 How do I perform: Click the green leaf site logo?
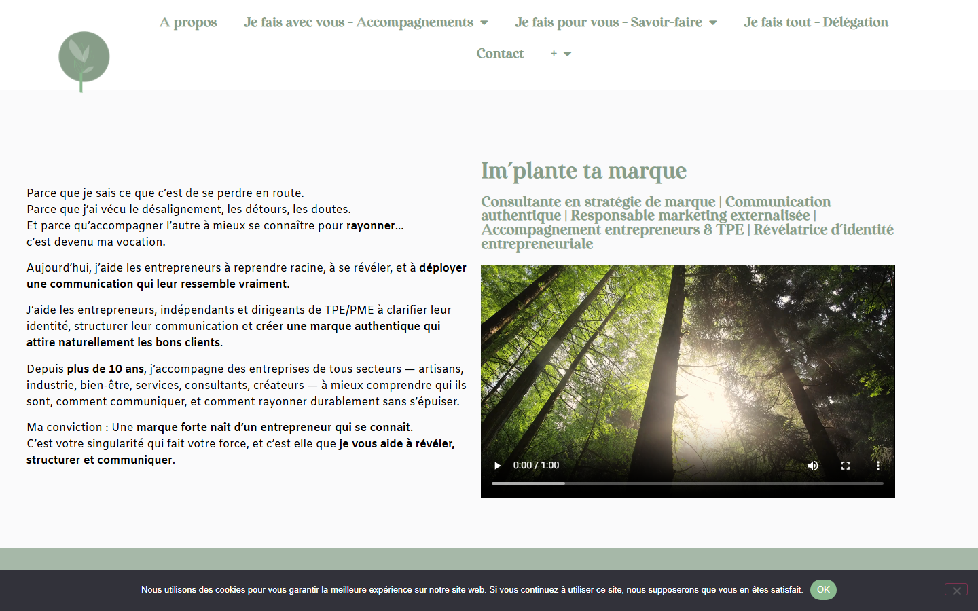point(84,62)
